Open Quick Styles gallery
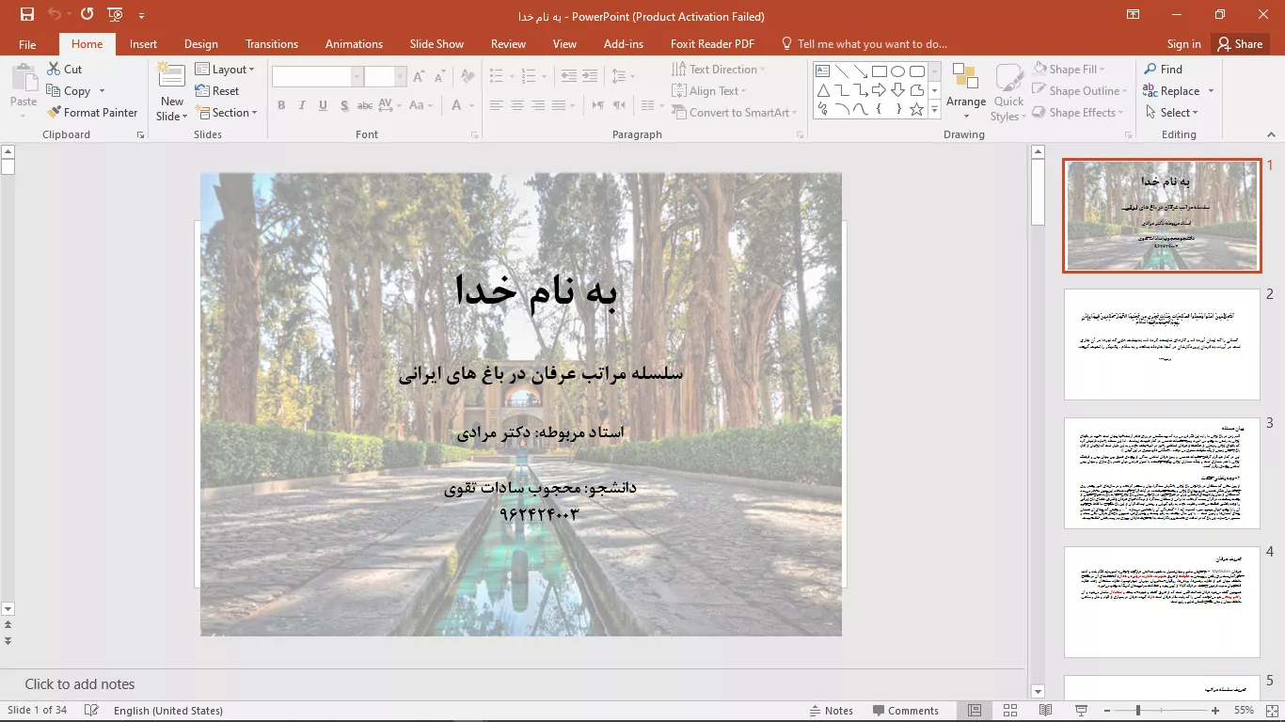 click(1008, 92)
